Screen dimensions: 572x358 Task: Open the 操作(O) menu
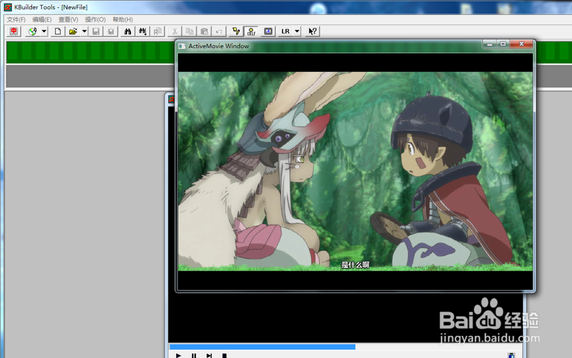click(x=95, y=19)
